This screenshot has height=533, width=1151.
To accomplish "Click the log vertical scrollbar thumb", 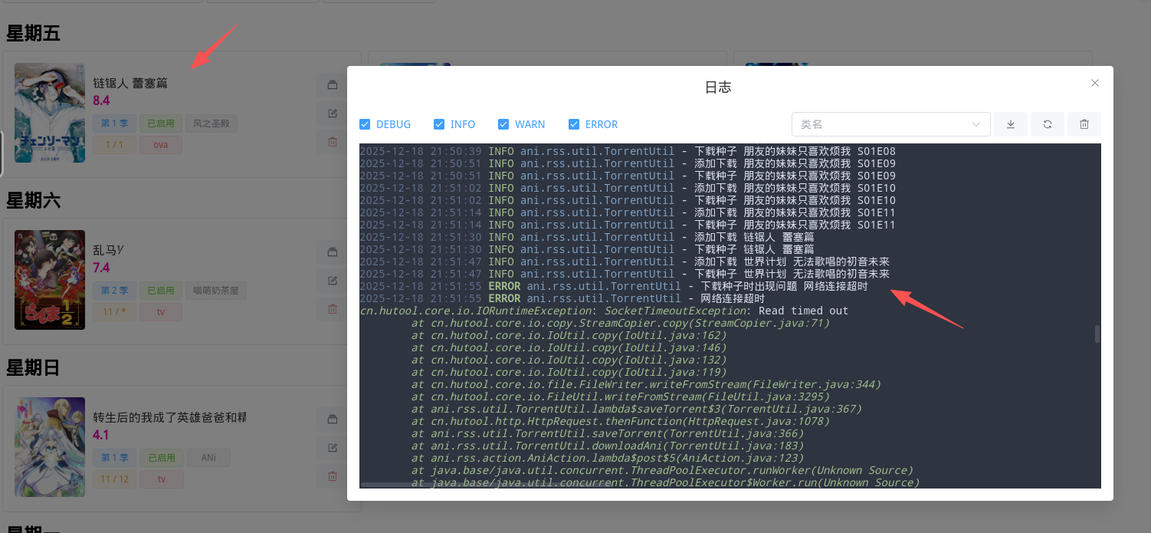I will [1097, 334].
